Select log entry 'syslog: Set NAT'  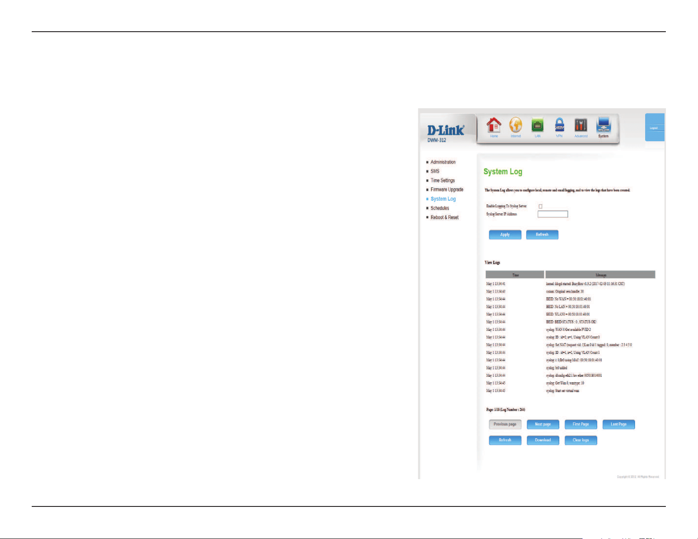pyautogui.click(x=589, y=345)
